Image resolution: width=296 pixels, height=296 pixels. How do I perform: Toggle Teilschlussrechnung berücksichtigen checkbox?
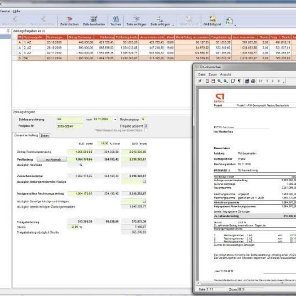click(x=146, y=130)
